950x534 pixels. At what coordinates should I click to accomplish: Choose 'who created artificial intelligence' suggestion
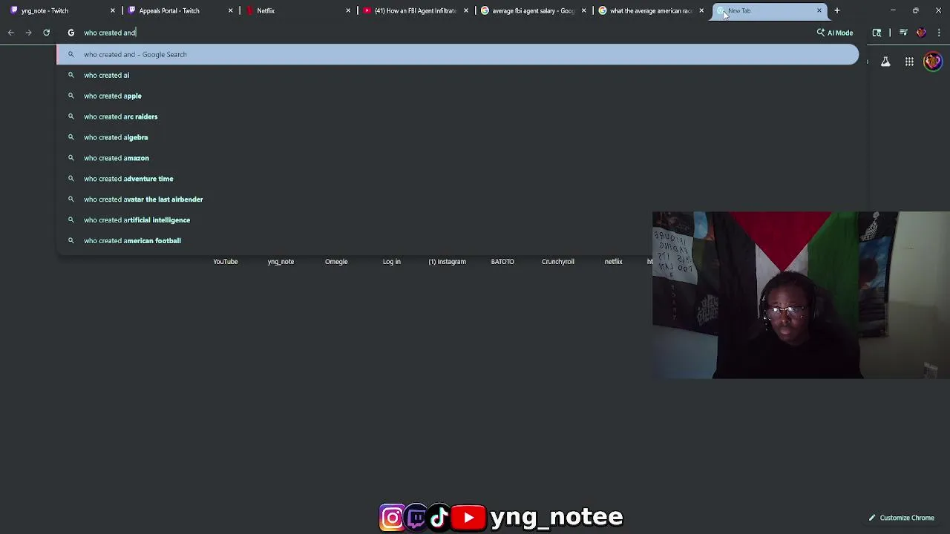pos(457,220)
